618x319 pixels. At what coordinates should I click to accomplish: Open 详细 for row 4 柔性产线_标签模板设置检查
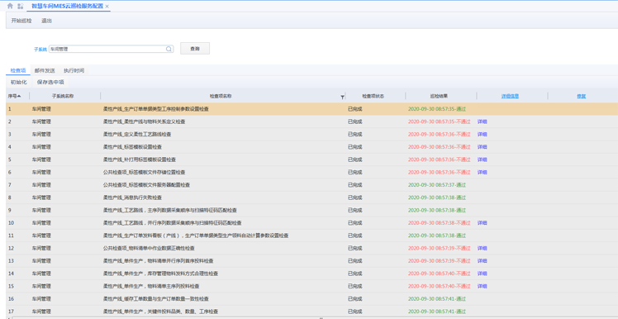(482, 147)
